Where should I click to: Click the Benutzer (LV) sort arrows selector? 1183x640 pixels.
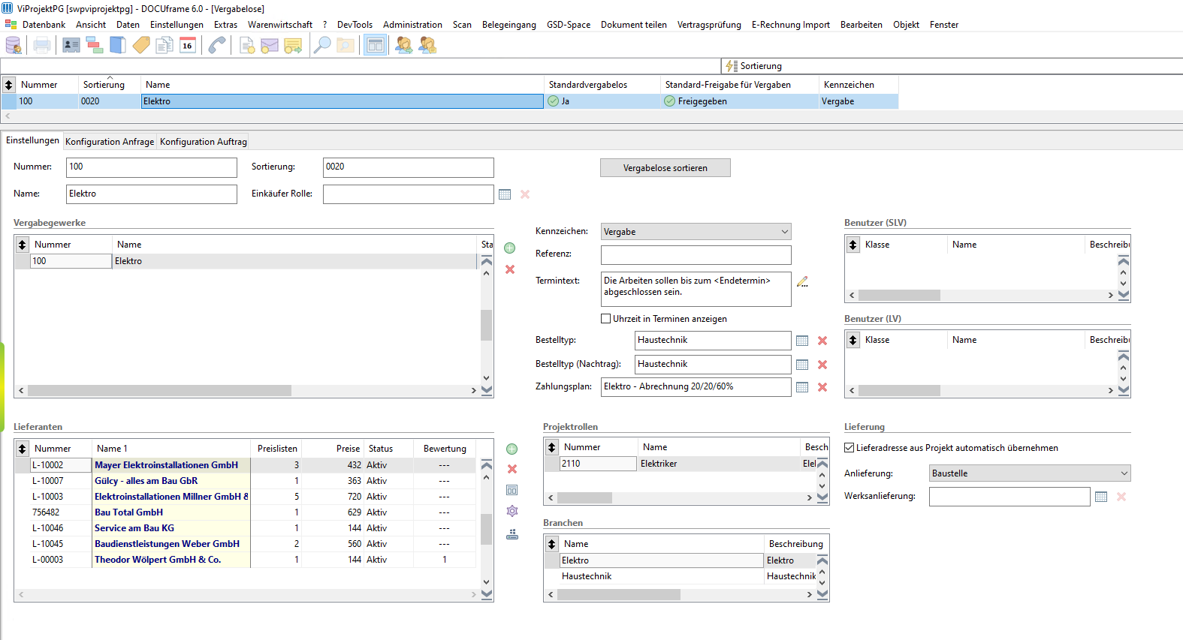[x=853, y=340]
